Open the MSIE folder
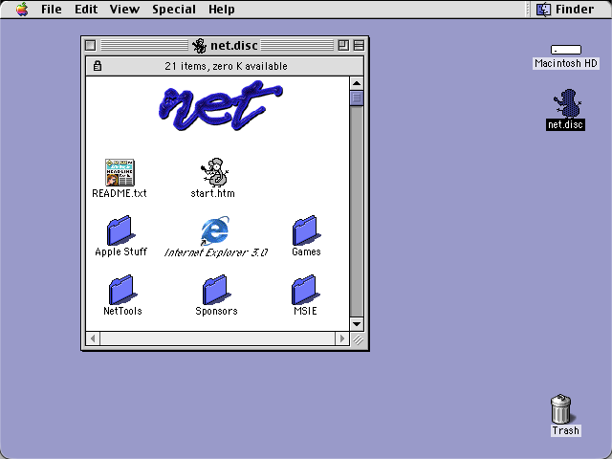Screen dimensions: 612x459 coord(306,290)
